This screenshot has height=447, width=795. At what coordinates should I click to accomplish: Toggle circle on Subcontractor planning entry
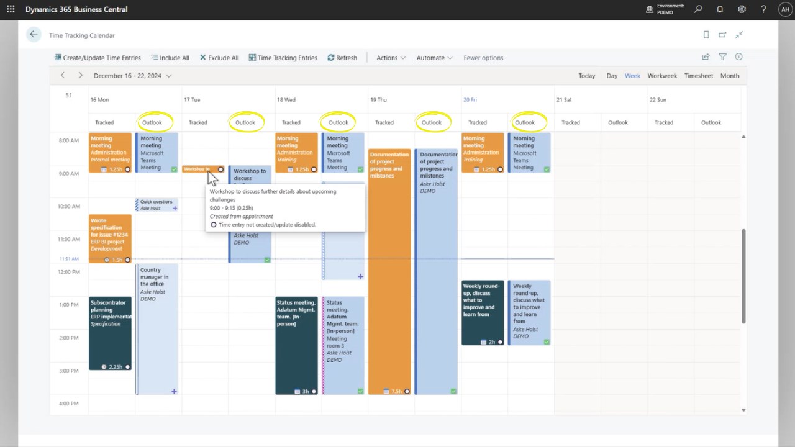click(x=128, y=367)
